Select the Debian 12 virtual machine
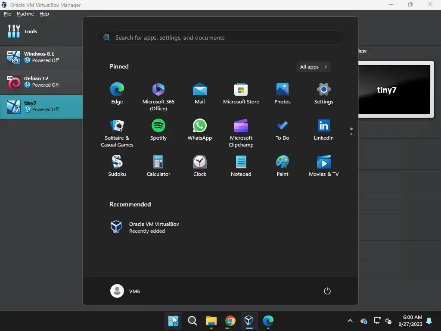441x331 pixels. [41, 82]
